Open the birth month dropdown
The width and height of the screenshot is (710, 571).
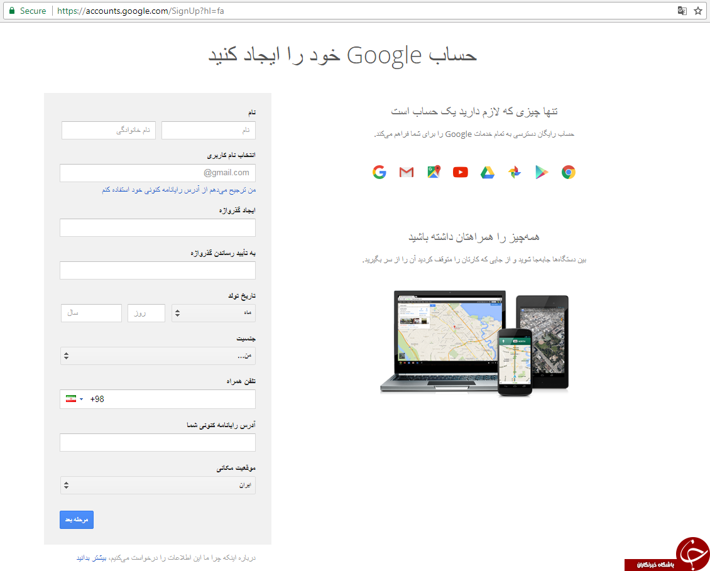tap(213, 313)
